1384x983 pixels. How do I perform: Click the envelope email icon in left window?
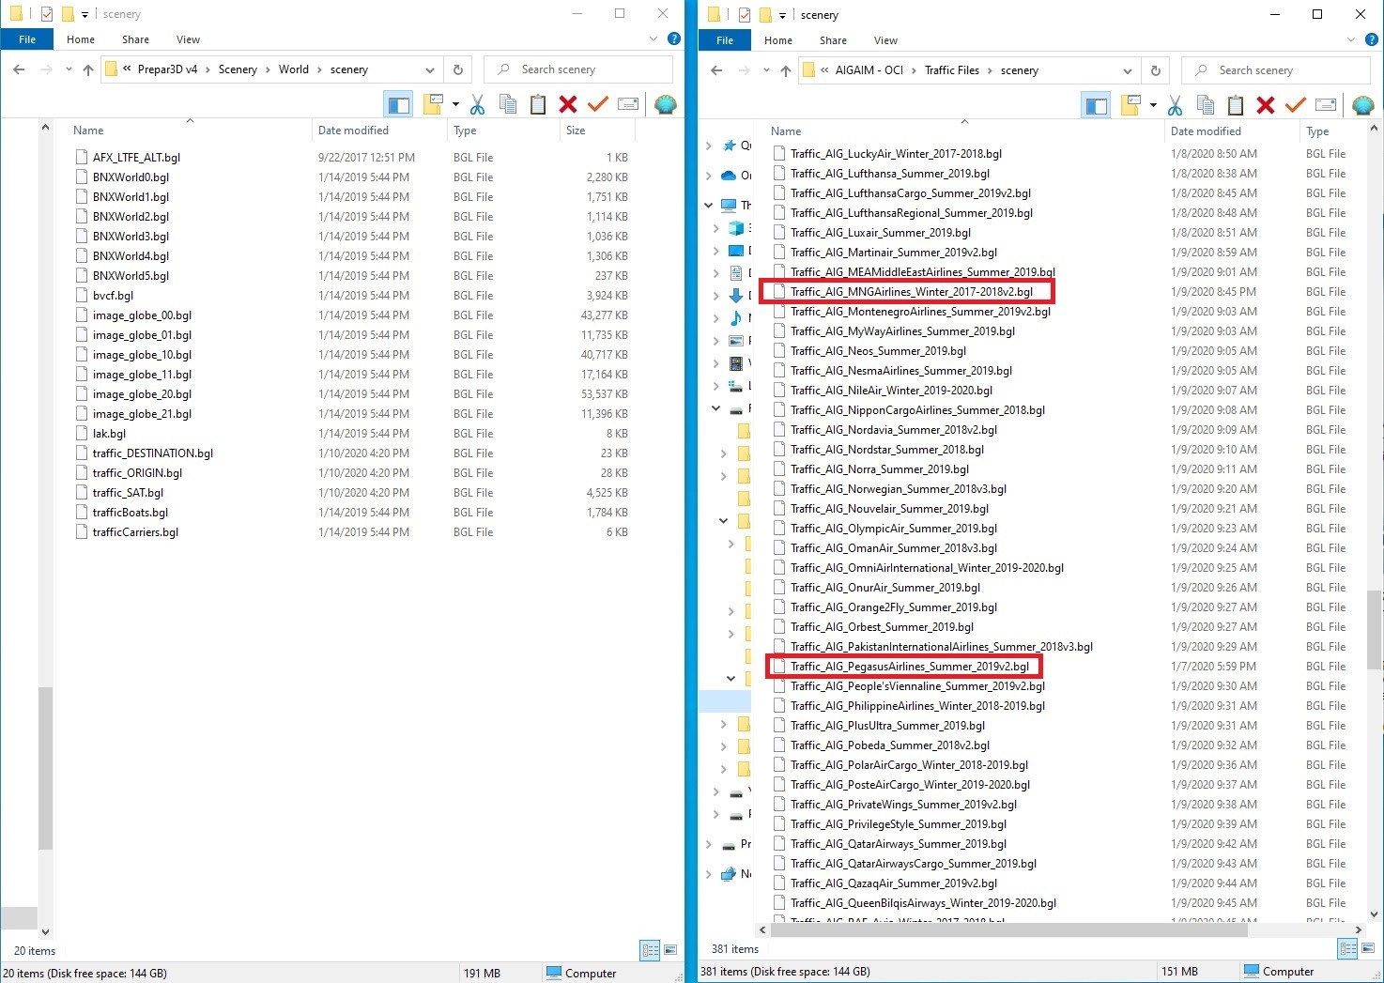pos(628,104)
